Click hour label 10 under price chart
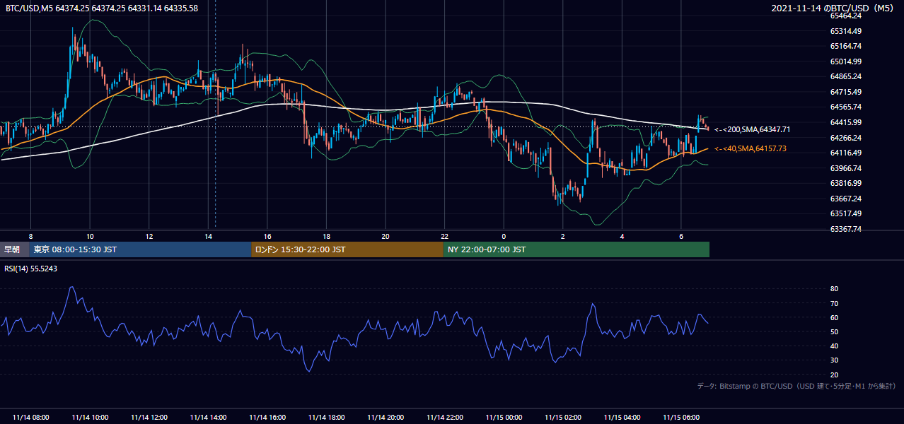This screenshot has height=424, width=904. (90, 236)
